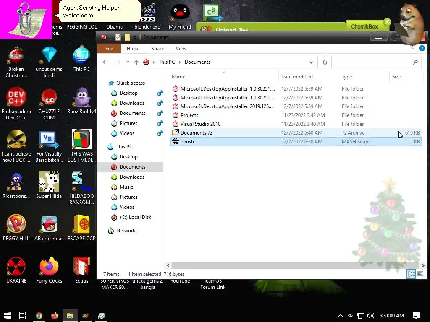Open the volume control in system tray
The width and height of the screenshot is (430, 322).
click(370, 316)
